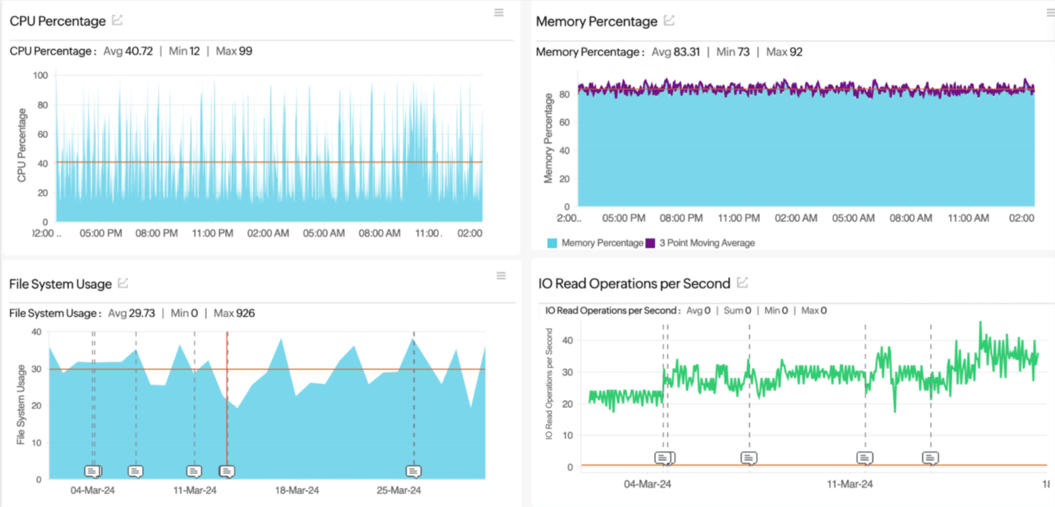The height and width of the screenshot is (507, 1055).
Task: Click the CPU 'Avg 40.72' value
Action: (x=128, y=51)
